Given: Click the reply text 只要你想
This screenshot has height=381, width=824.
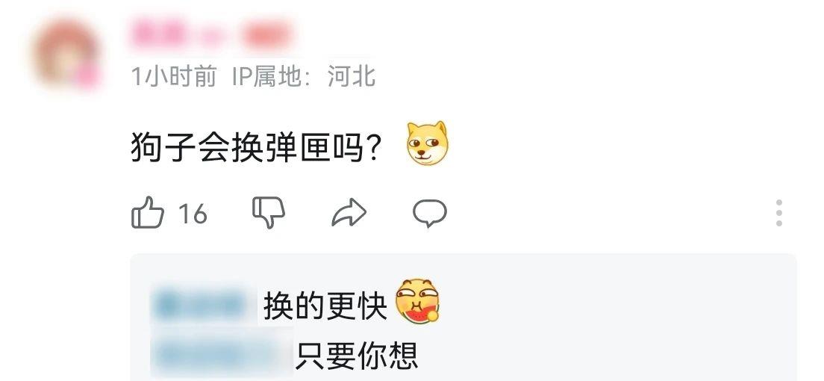Looking at the screenshot, I should [x=356, y=356].
